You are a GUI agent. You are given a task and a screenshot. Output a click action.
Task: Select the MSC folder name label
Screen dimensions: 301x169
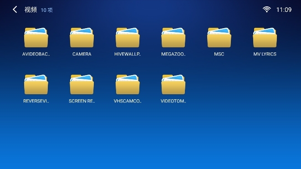219,54
